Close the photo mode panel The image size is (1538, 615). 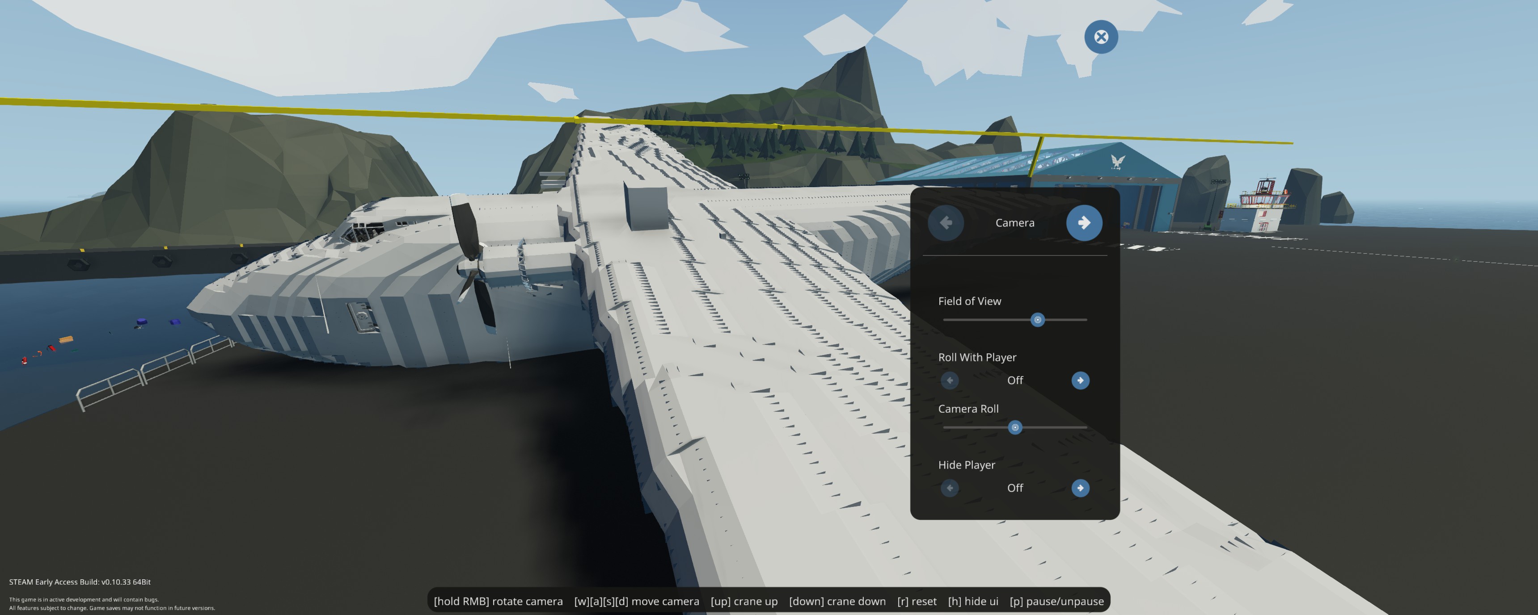coord(1101,37)
